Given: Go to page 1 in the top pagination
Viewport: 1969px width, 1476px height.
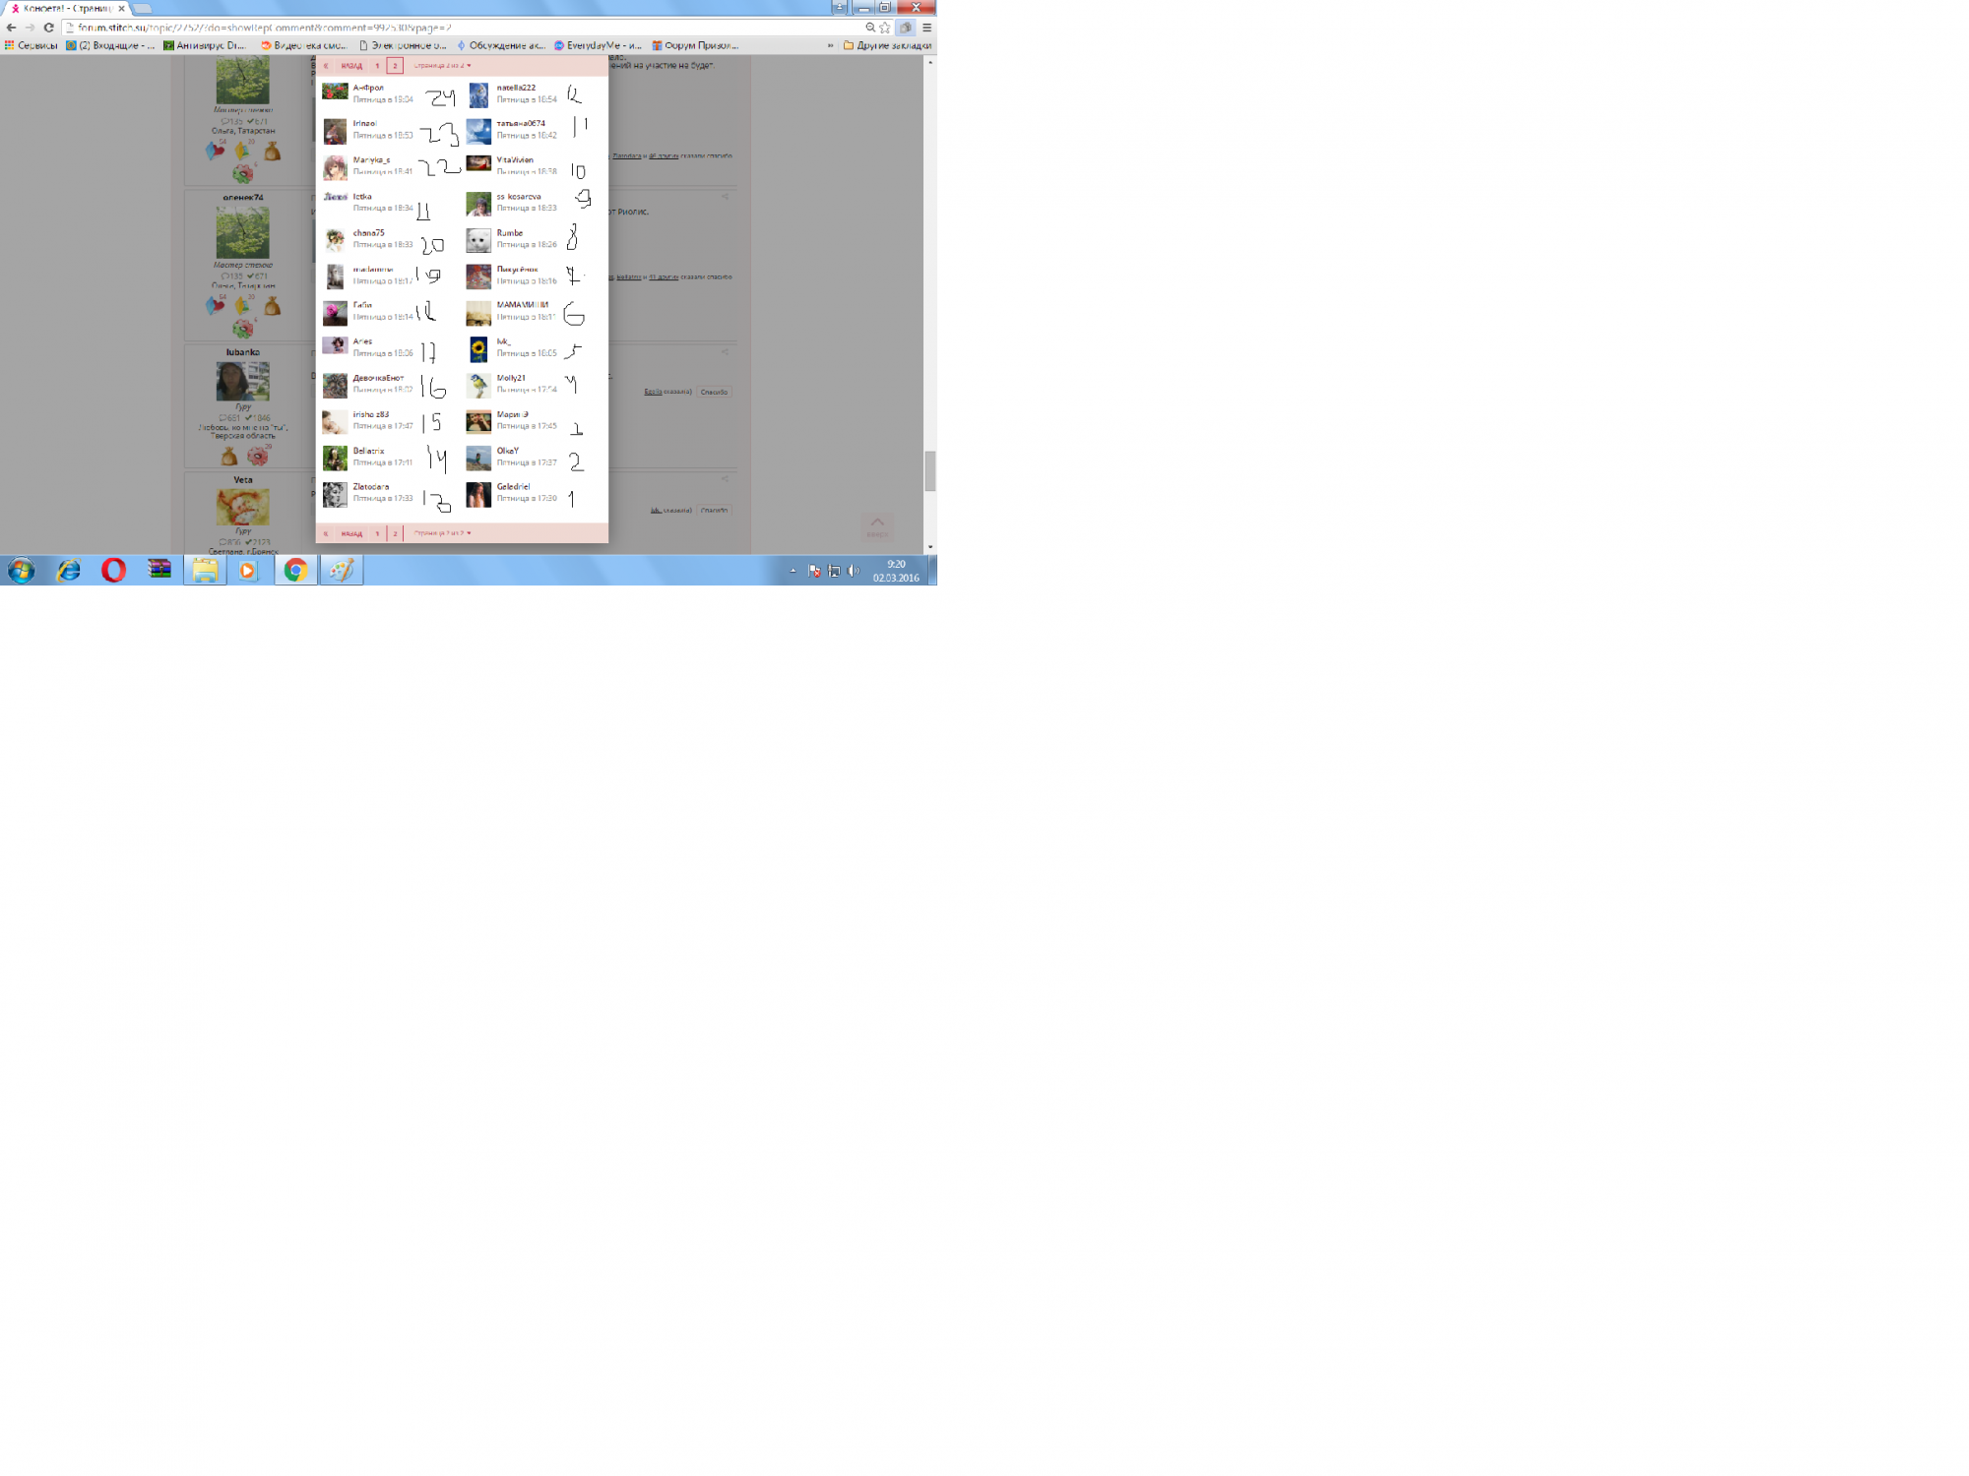Looking at the screenshot, I should coord(377,66).
